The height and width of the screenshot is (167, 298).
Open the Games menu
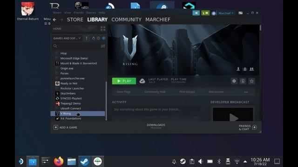tap(91, 13)
